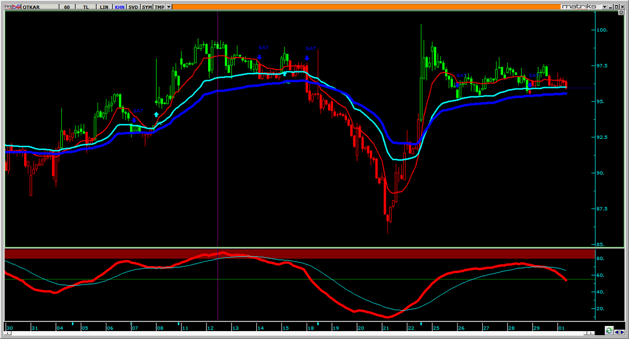Click the TMP template button
Viewport: 629px width, 339px height.
click(x=159, y=7)
